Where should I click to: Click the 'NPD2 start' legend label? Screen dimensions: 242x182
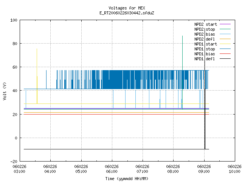[206, 24]
